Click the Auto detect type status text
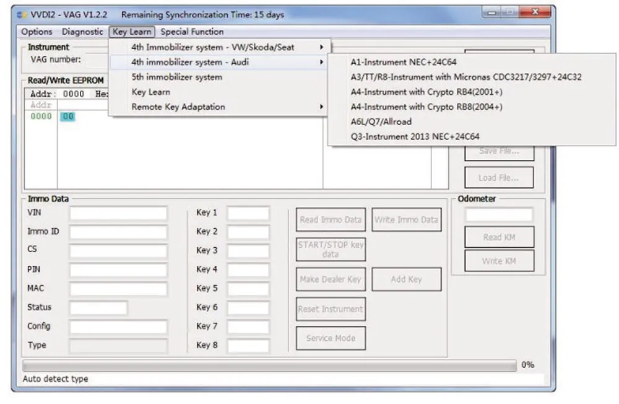 pyautogui.click(x=55, y=379)
